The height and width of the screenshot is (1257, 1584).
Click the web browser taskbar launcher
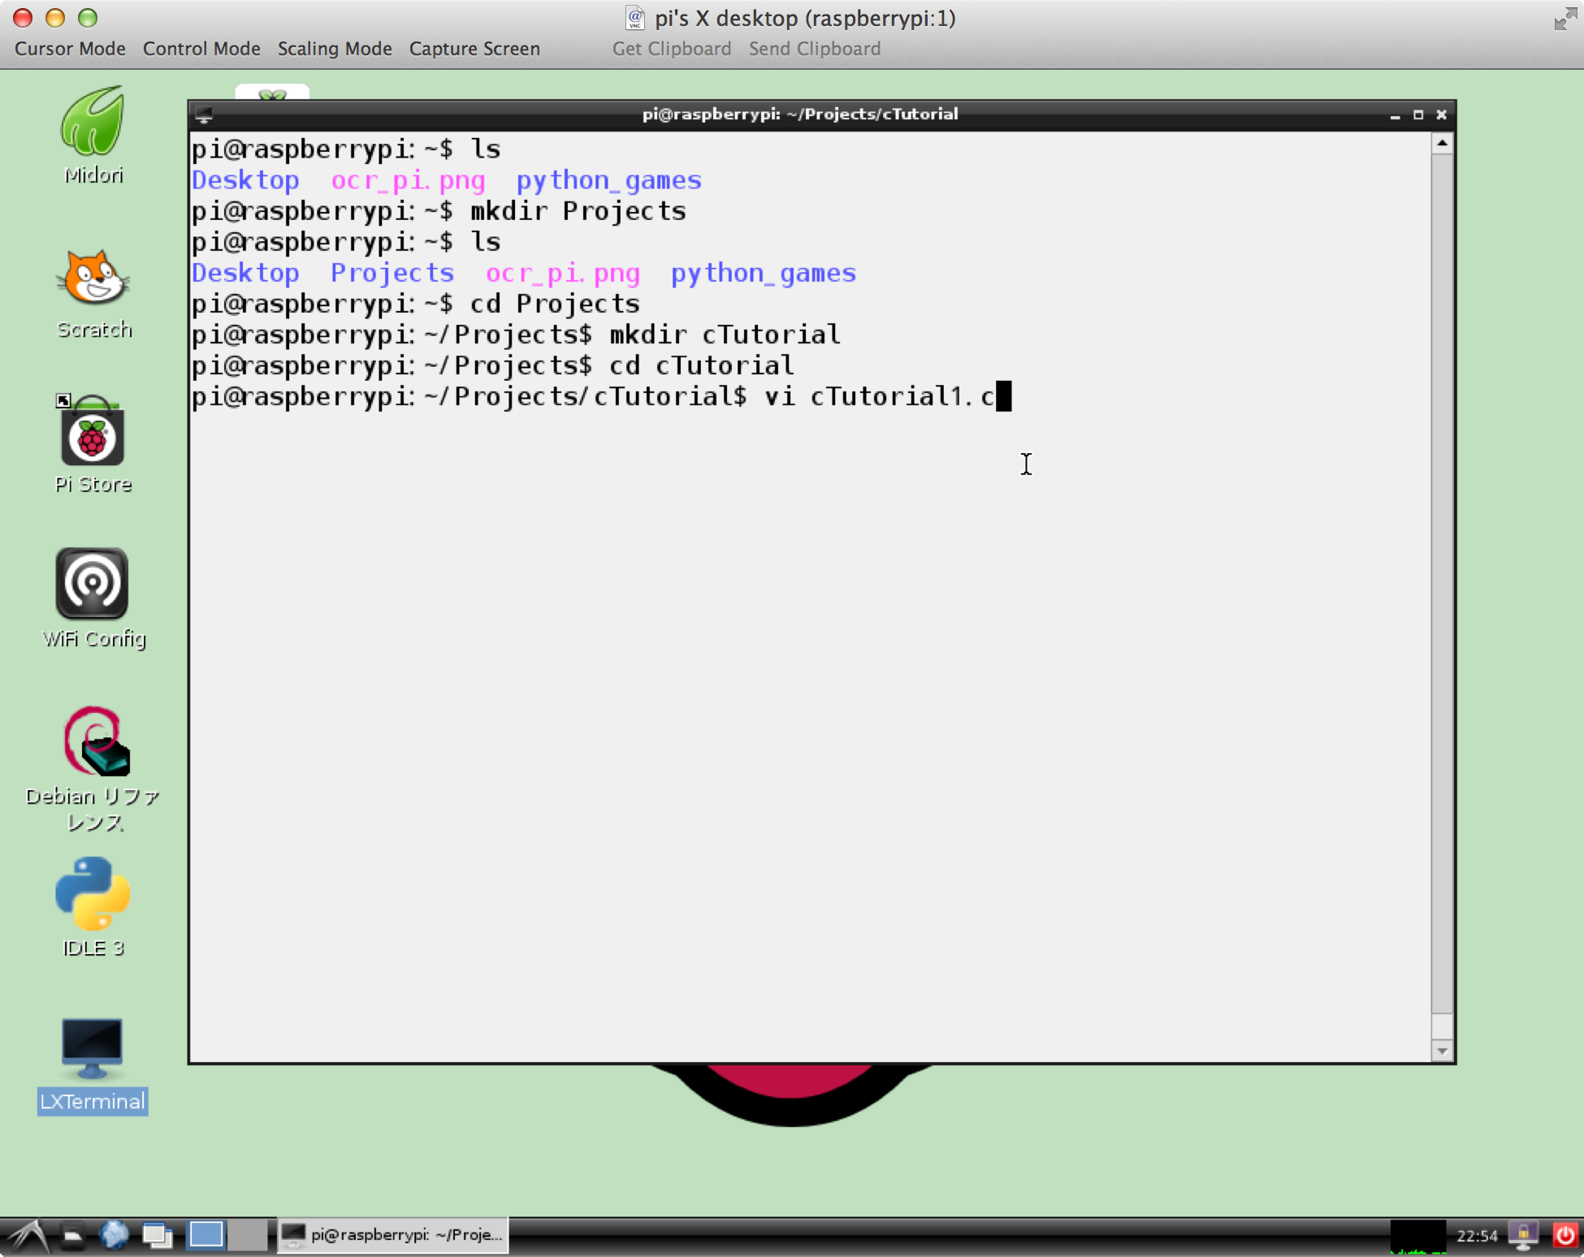(x=114, y=1235)
